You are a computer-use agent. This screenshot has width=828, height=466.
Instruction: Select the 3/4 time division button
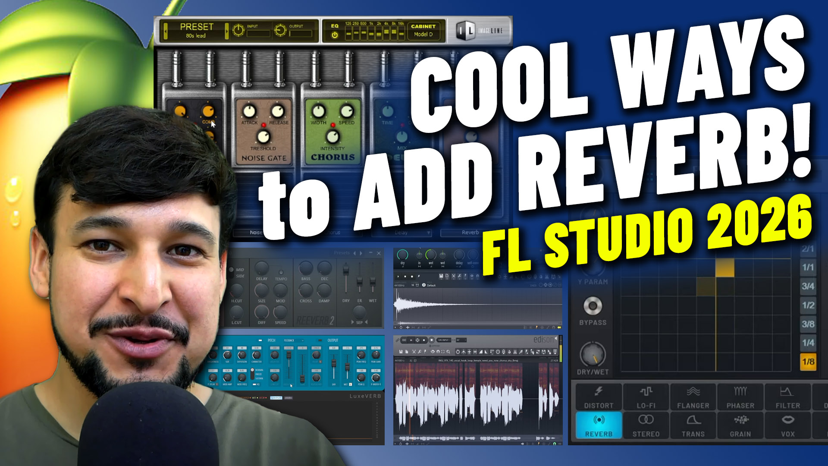point(808,286)
